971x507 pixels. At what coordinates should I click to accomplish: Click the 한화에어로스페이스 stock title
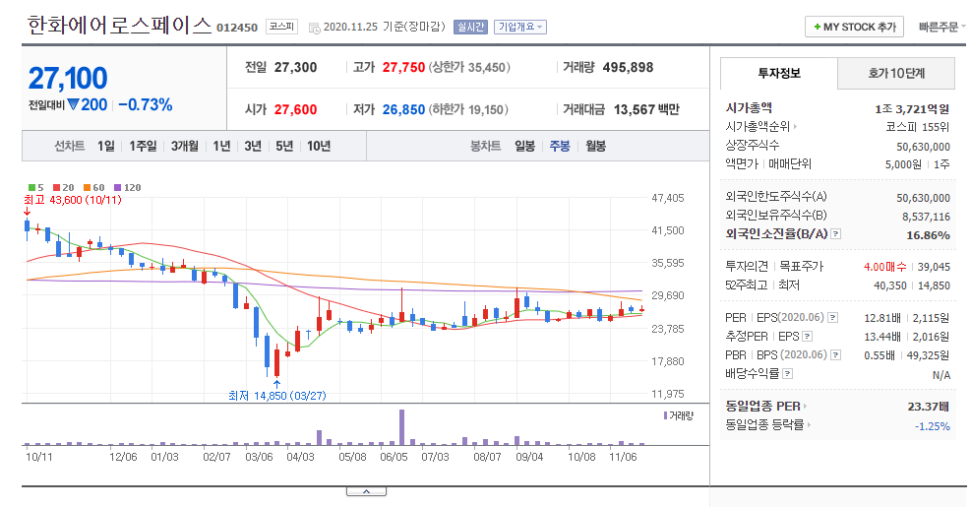coord(119,26)
